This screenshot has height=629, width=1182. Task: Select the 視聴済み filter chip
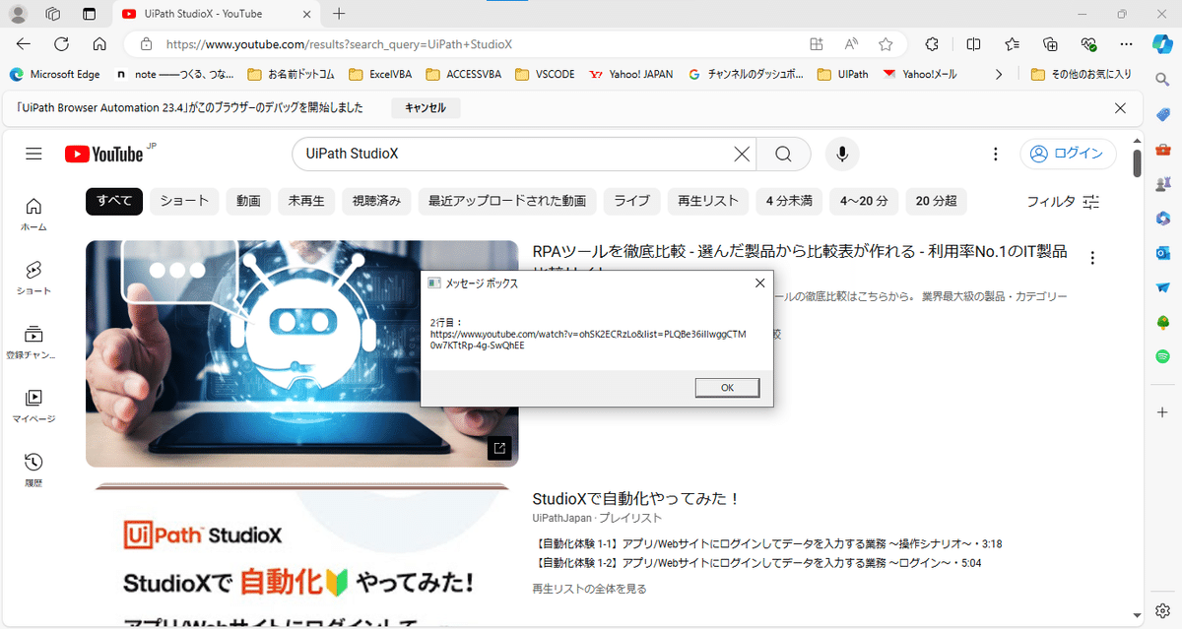(377, 201)
